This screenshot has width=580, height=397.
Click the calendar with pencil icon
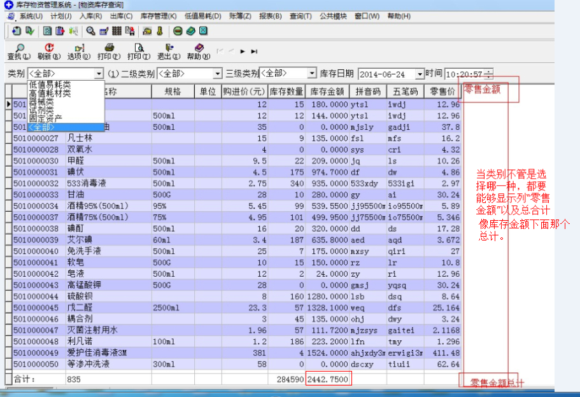(104, 31)
